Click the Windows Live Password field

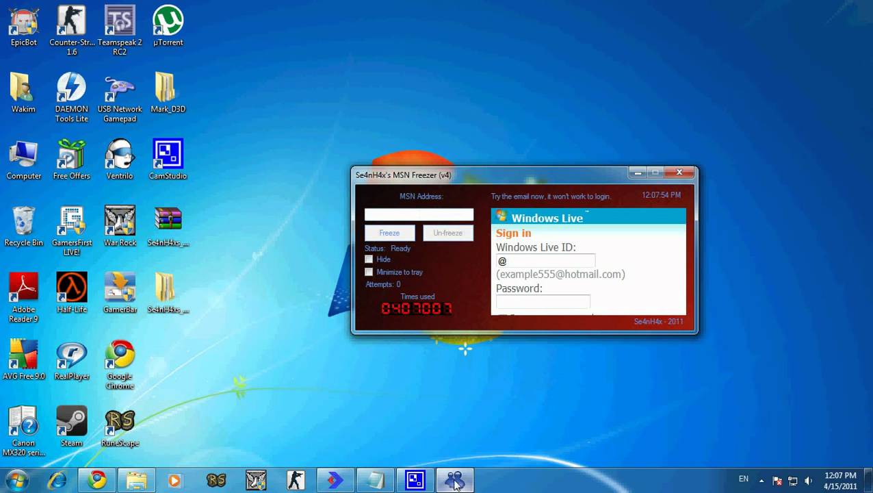[543, 302]
